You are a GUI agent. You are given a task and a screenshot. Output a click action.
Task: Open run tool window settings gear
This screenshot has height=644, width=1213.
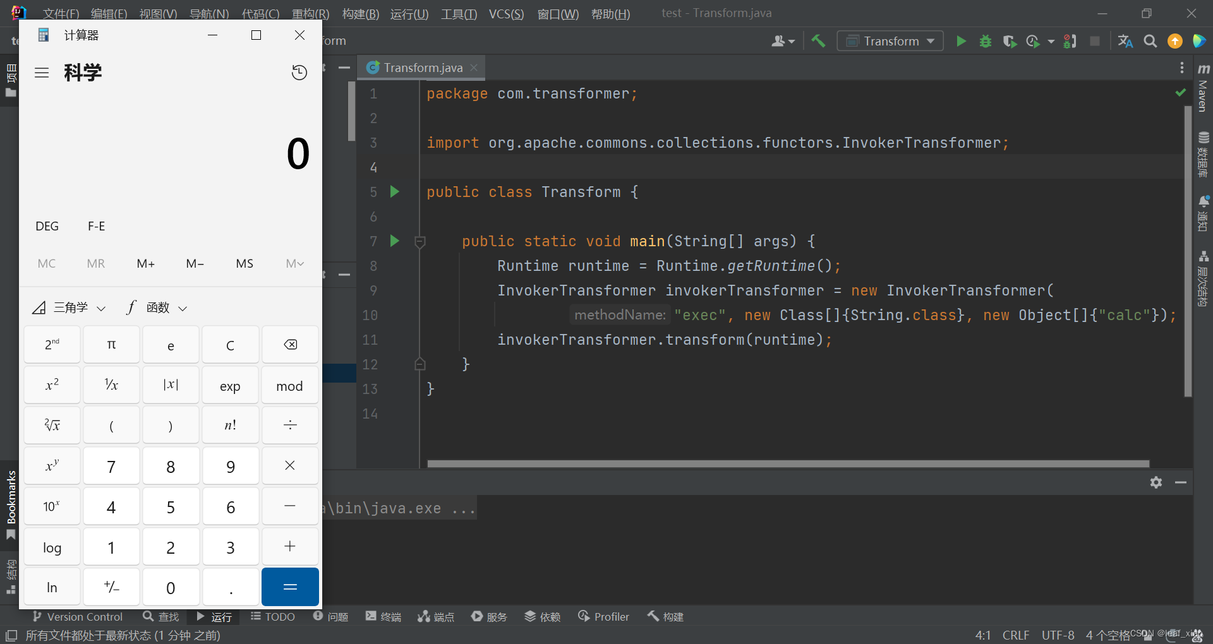pyautogui.click(x=1156, y=482)
